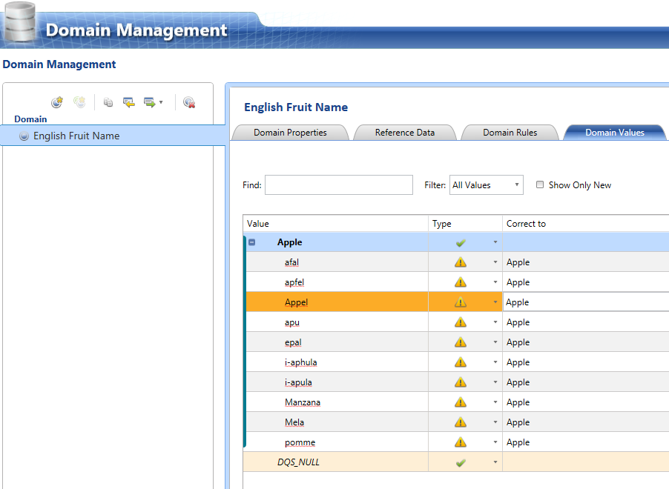Switch to the Reference Data tab
Image resolution: width=669 pixels, height=489 pixels.
click(405, 133)
